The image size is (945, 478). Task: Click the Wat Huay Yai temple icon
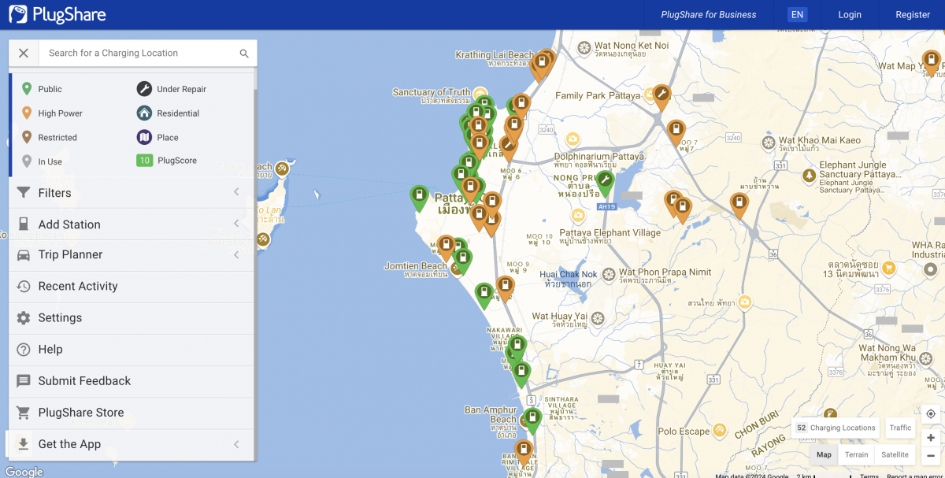598,318
